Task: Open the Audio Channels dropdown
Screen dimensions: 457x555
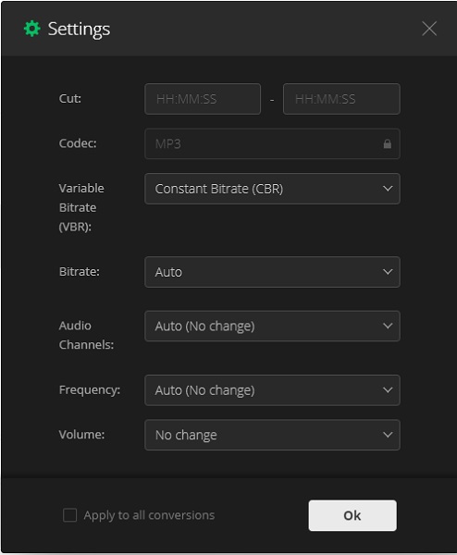Action: click(x=272, y=326)
